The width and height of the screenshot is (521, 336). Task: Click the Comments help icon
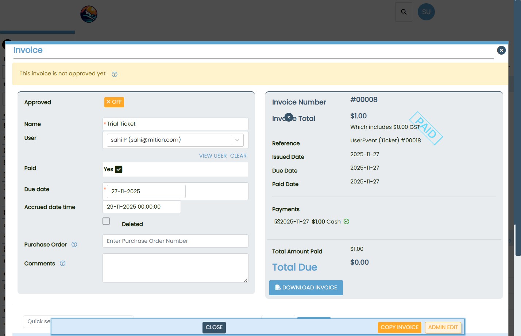(63, 264)
